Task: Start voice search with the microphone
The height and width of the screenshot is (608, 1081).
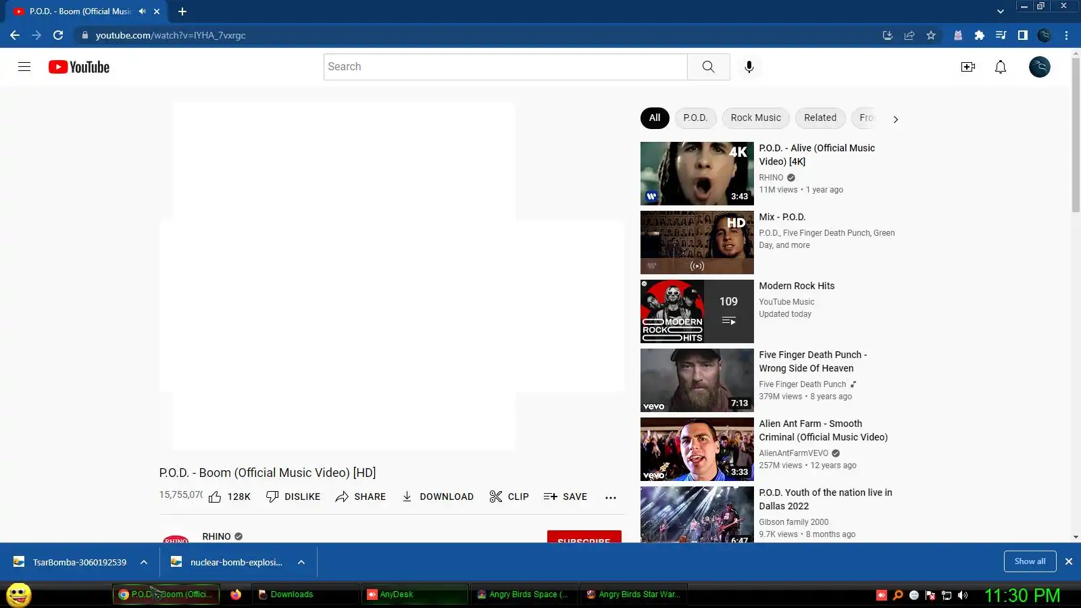Action: (749, 67)
